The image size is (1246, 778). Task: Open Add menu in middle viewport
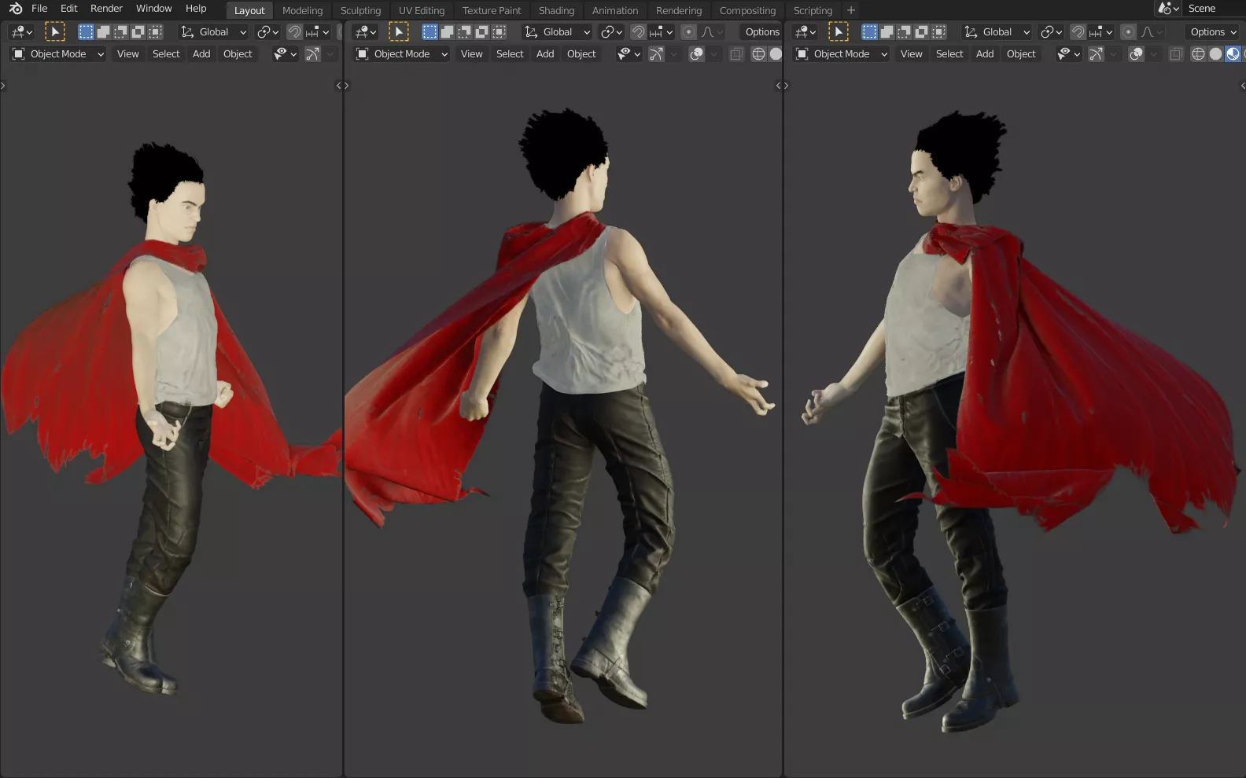(x=545, y=54)
